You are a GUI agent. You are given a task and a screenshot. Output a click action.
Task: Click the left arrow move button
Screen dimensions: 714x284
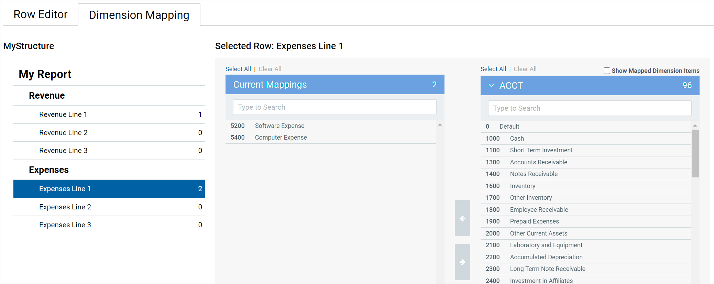462,218
